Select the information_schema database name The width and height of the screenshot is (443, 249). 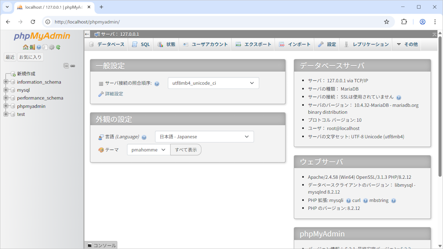[39, 82]
